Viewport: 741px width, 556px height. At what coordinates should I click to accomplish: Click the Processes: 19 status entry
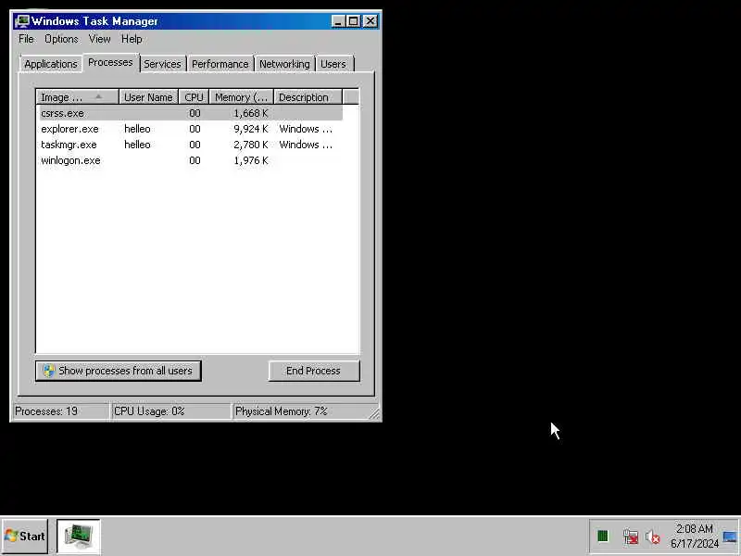[x=60, y=411]
